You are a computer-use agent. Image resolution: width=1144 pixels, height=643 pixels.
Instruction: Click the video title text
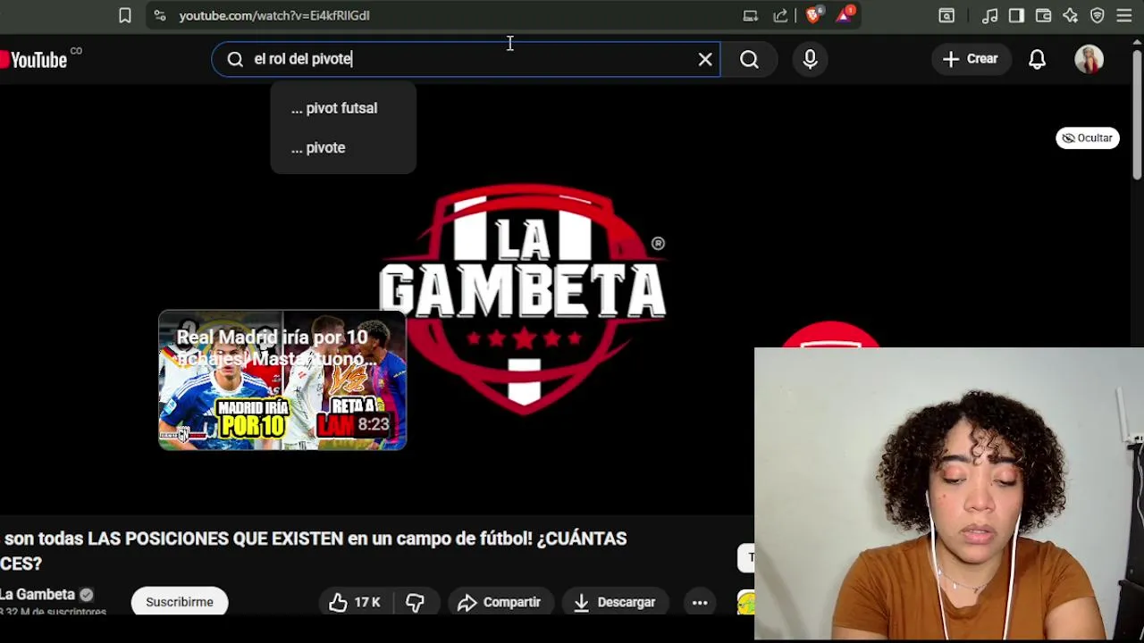pyautogui.click(x=314, y=551)
